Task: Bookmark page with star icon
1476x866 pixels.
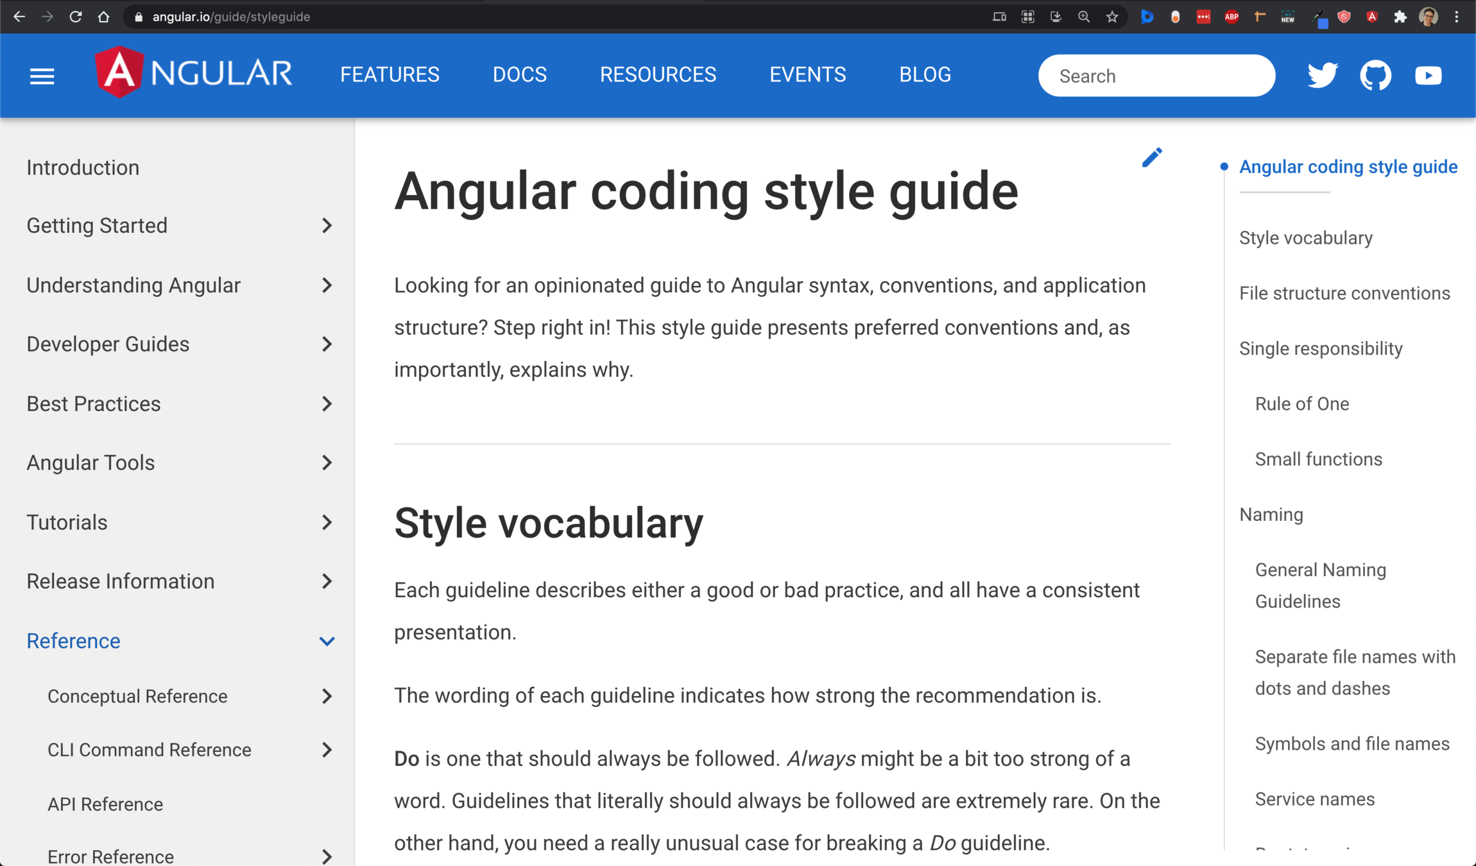Action: (1112, 17)
